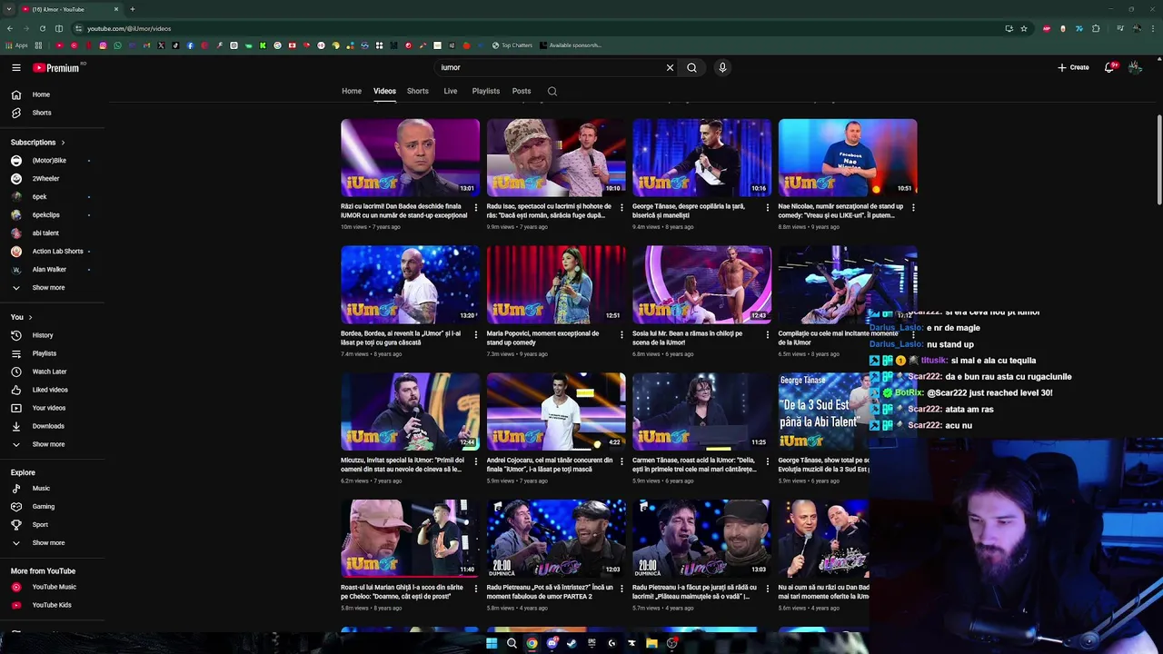Open the Instagram bookmark in bookmarks bar
The height and width of the screenshot is (654, 1163).
click(103, 45)
